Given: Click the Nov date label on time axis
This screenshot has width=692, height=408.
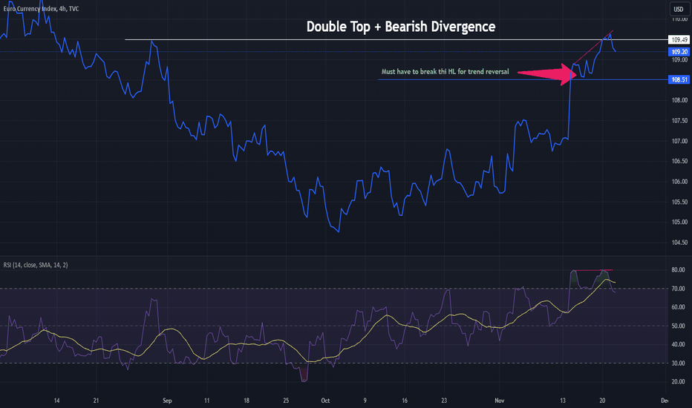Looking at the screenshot, I should [499, 401].
